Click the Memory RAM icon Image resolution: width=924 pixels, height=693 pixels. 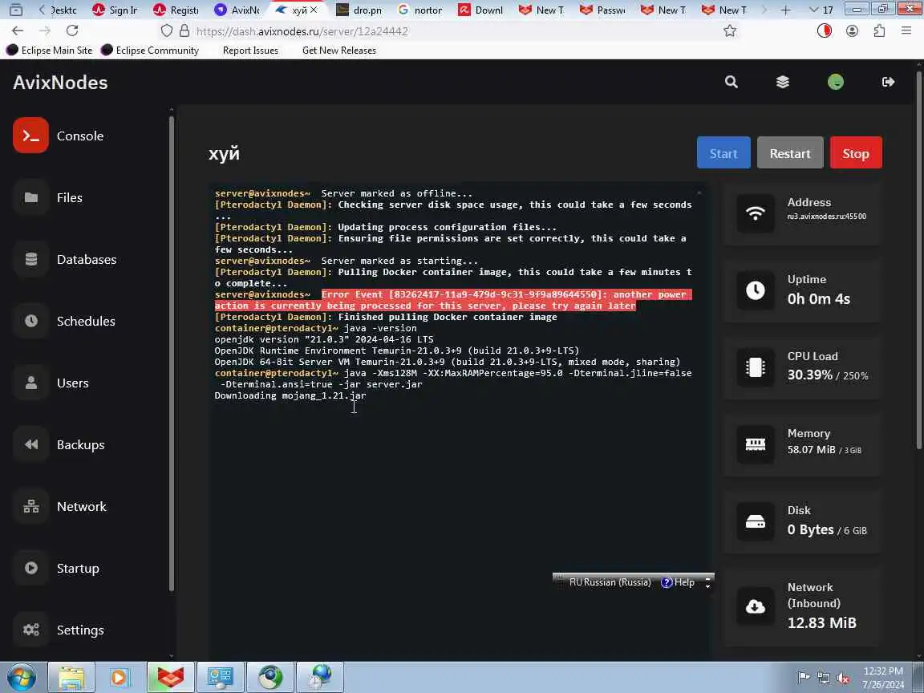coord(756,444)
